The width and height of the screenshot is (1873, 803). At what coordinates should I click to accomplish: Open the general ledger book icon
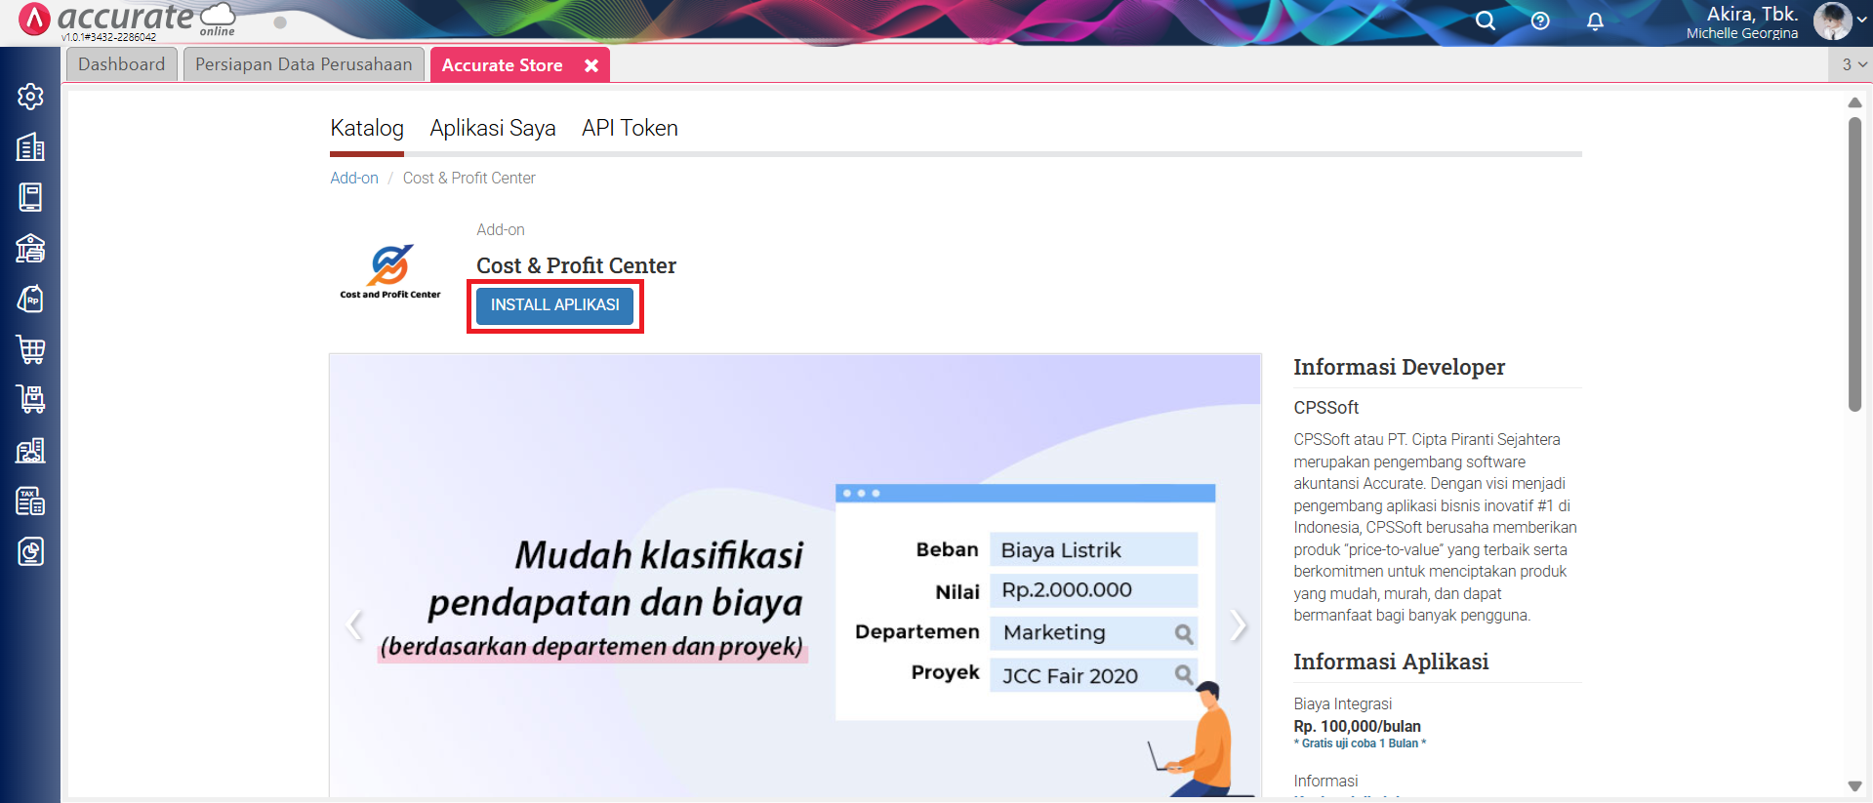(30, 197)
